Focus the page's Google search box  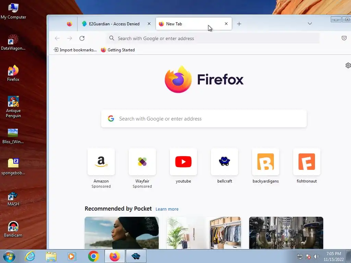coord(204,119)
